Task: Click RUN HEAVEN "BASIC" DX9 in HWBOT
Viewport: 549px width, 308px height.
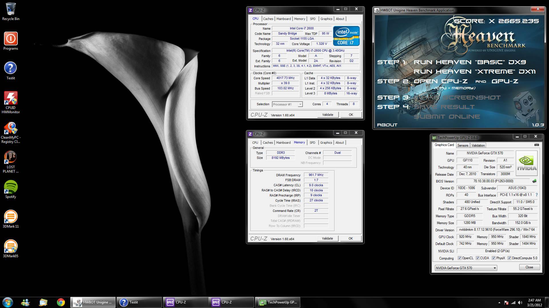Action: (x=470, y=62)
